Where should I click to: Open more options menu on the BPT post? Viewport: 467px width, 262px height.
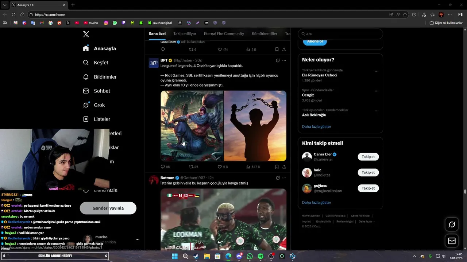(x=284, y=60)
